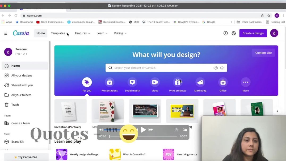
Task: Open Brand Kit in the sidebar
Action: pyautogui.click(x=25, y=142)
